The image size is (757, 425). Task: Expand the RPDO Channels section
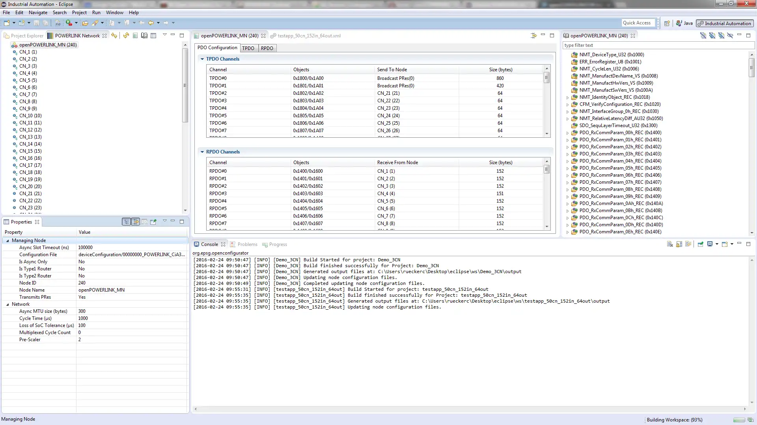point(202,151)
